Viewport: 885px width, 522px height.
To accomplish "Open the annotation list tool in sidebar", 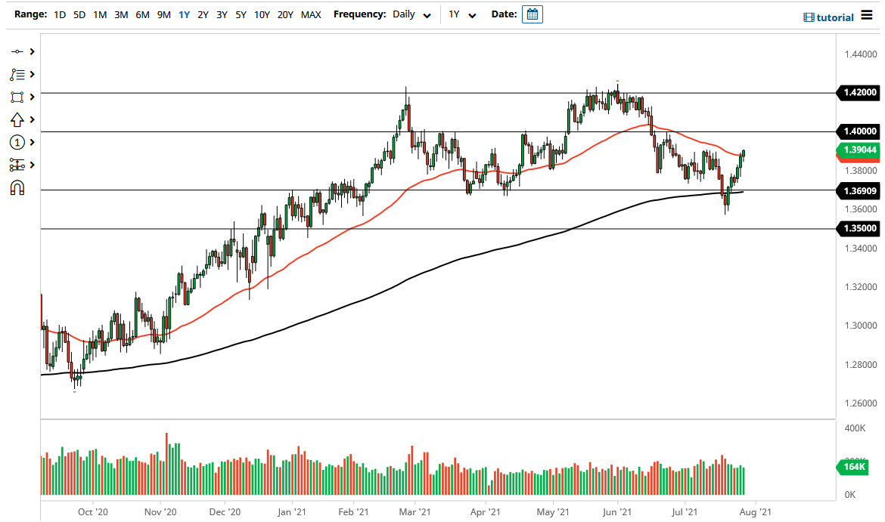I will (19, 74).
